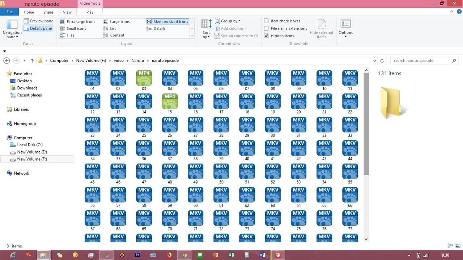
Task: Click Hide selected items
Action: (x=321, y=29)
